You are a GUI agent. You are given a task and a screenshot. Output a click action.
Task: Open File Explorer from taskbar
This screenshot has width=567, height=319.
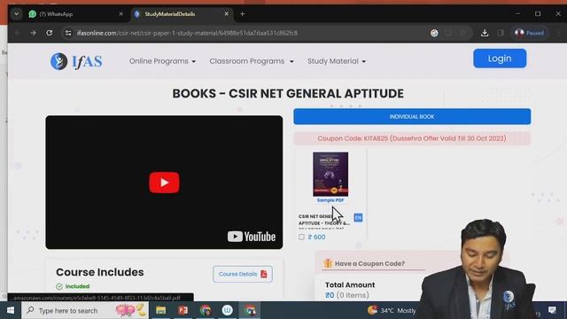point(161,310)
